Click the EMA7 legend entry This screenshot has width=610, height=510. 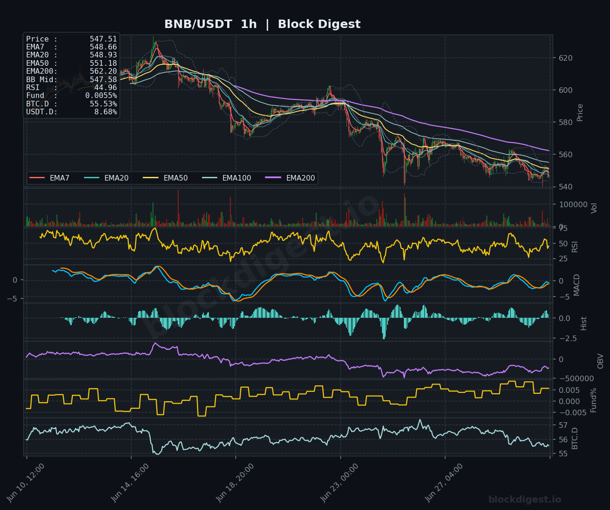click(x=49, y=178)
